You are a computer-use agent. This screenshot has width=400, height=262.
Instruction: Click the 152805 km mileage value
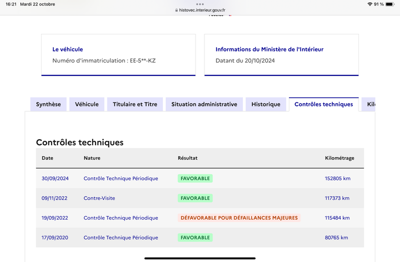[x=337, y=179]
